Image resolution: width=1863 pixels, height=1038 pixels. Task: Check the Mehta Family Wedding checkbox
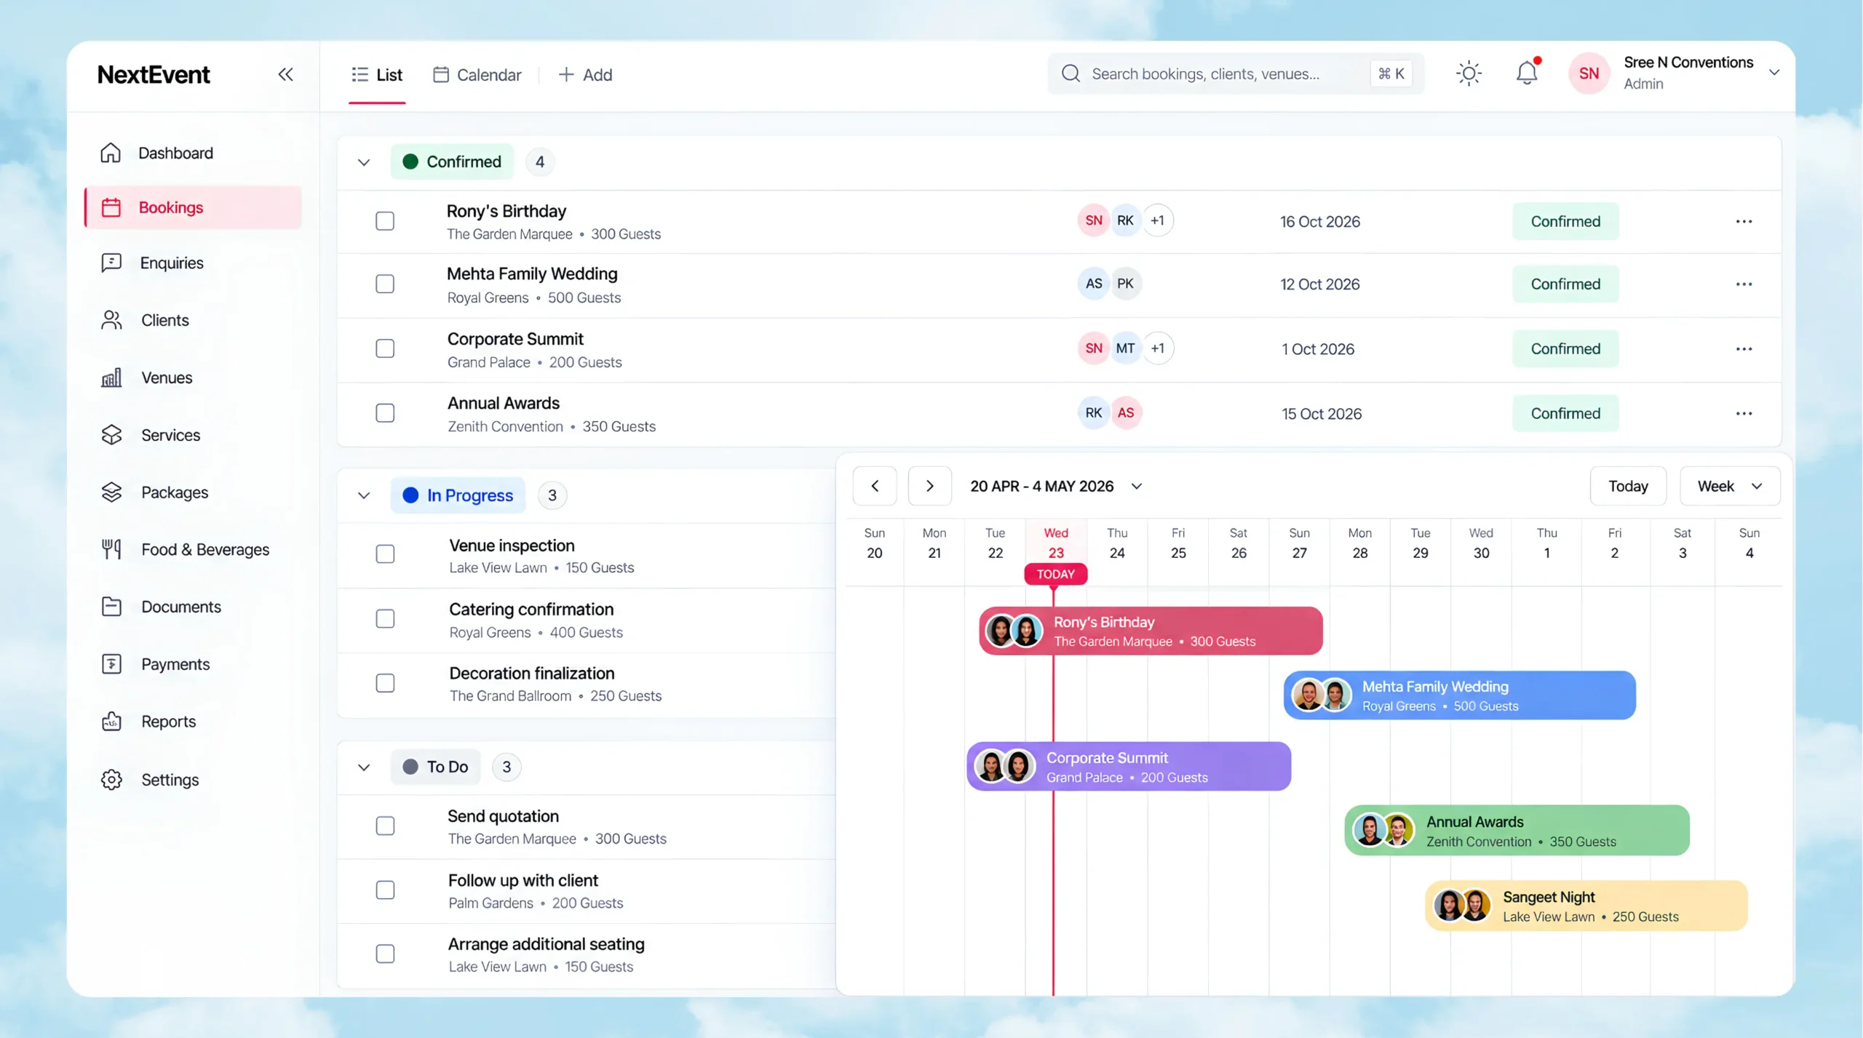click(385, 284)
